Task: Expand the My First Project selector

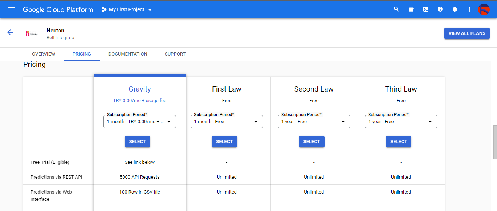Action: 127,9
